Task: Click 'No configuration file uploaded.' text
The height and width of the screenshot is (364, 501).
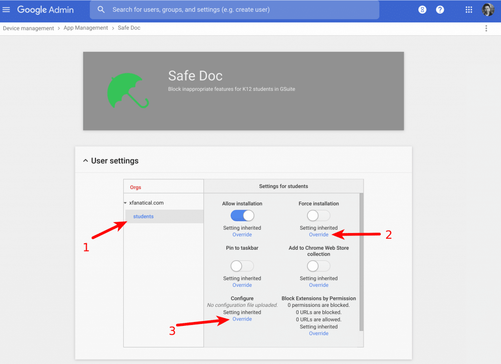Action: click(242, 305)
